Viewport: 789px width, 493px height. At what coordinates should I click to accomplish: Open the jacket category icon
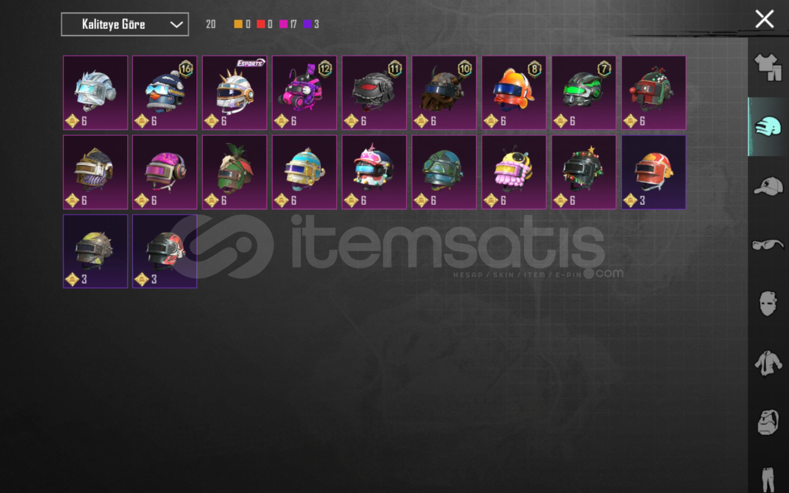tap(768, 363)
